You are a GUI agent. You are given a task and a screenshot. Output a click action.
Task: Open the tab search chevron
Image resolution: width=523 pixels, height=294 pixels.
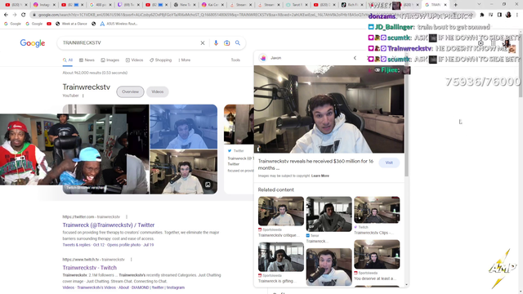coord(479,4)
